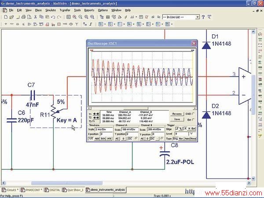Viewport: 264px width, 198px height.
Task: Choose Sing. trigger type
Action: (x=175, y=139)
